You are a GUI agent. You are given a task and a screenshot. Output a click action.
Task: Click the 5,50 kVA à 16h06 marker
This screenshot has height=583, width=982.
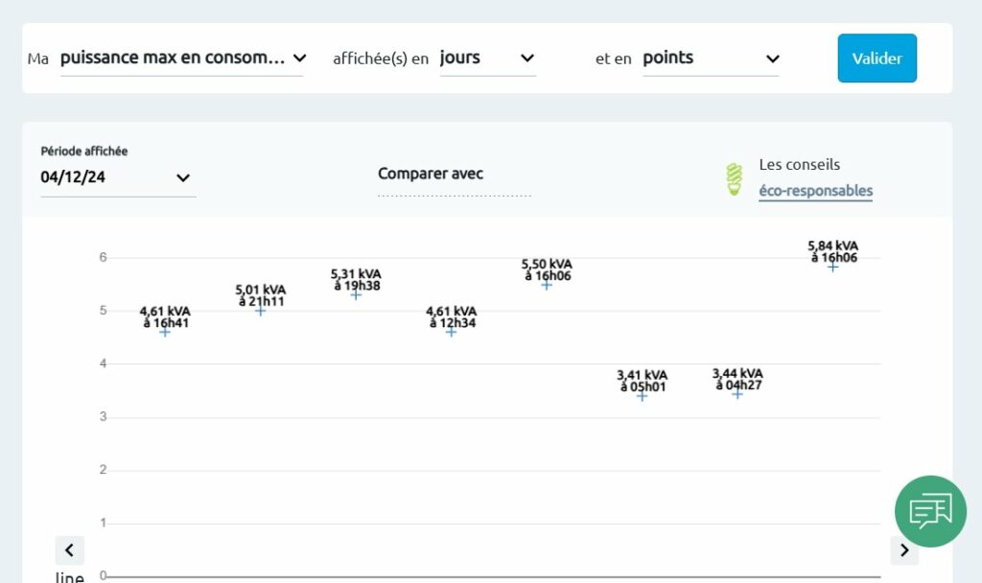pos(547,285)
